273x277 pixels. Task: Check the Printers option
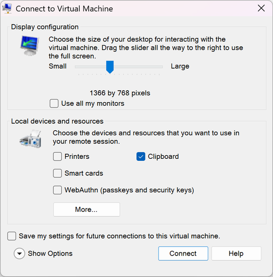pyautogui.click(x=57, y=156)
